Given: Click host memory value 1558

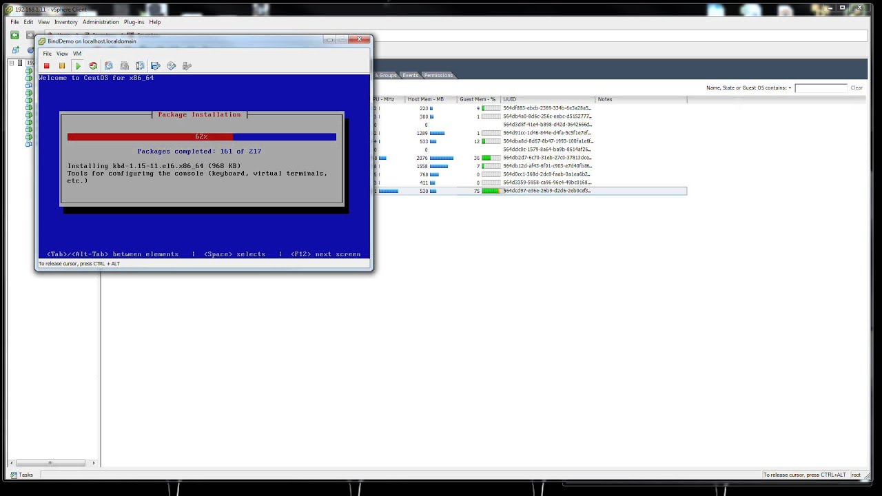Looking at the screenshot, I should 422,166.
